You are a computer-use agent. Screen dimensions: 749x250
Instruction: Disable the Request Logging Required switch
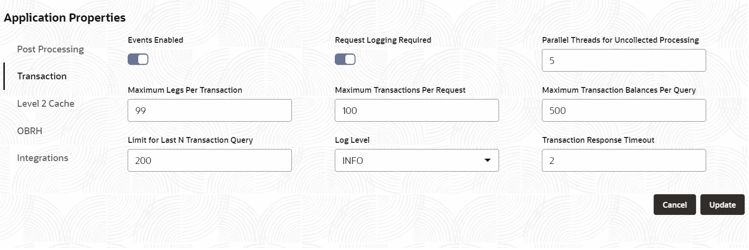point(345,59)
